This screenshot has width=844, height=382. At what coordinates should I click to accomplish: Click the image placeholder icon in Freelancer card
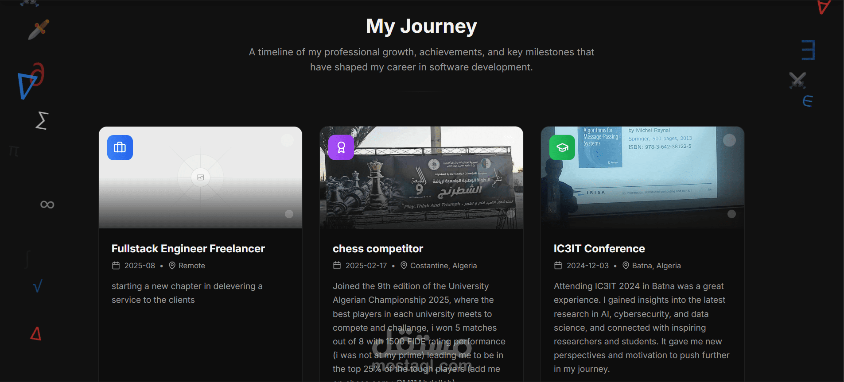(x=201, y=177)
